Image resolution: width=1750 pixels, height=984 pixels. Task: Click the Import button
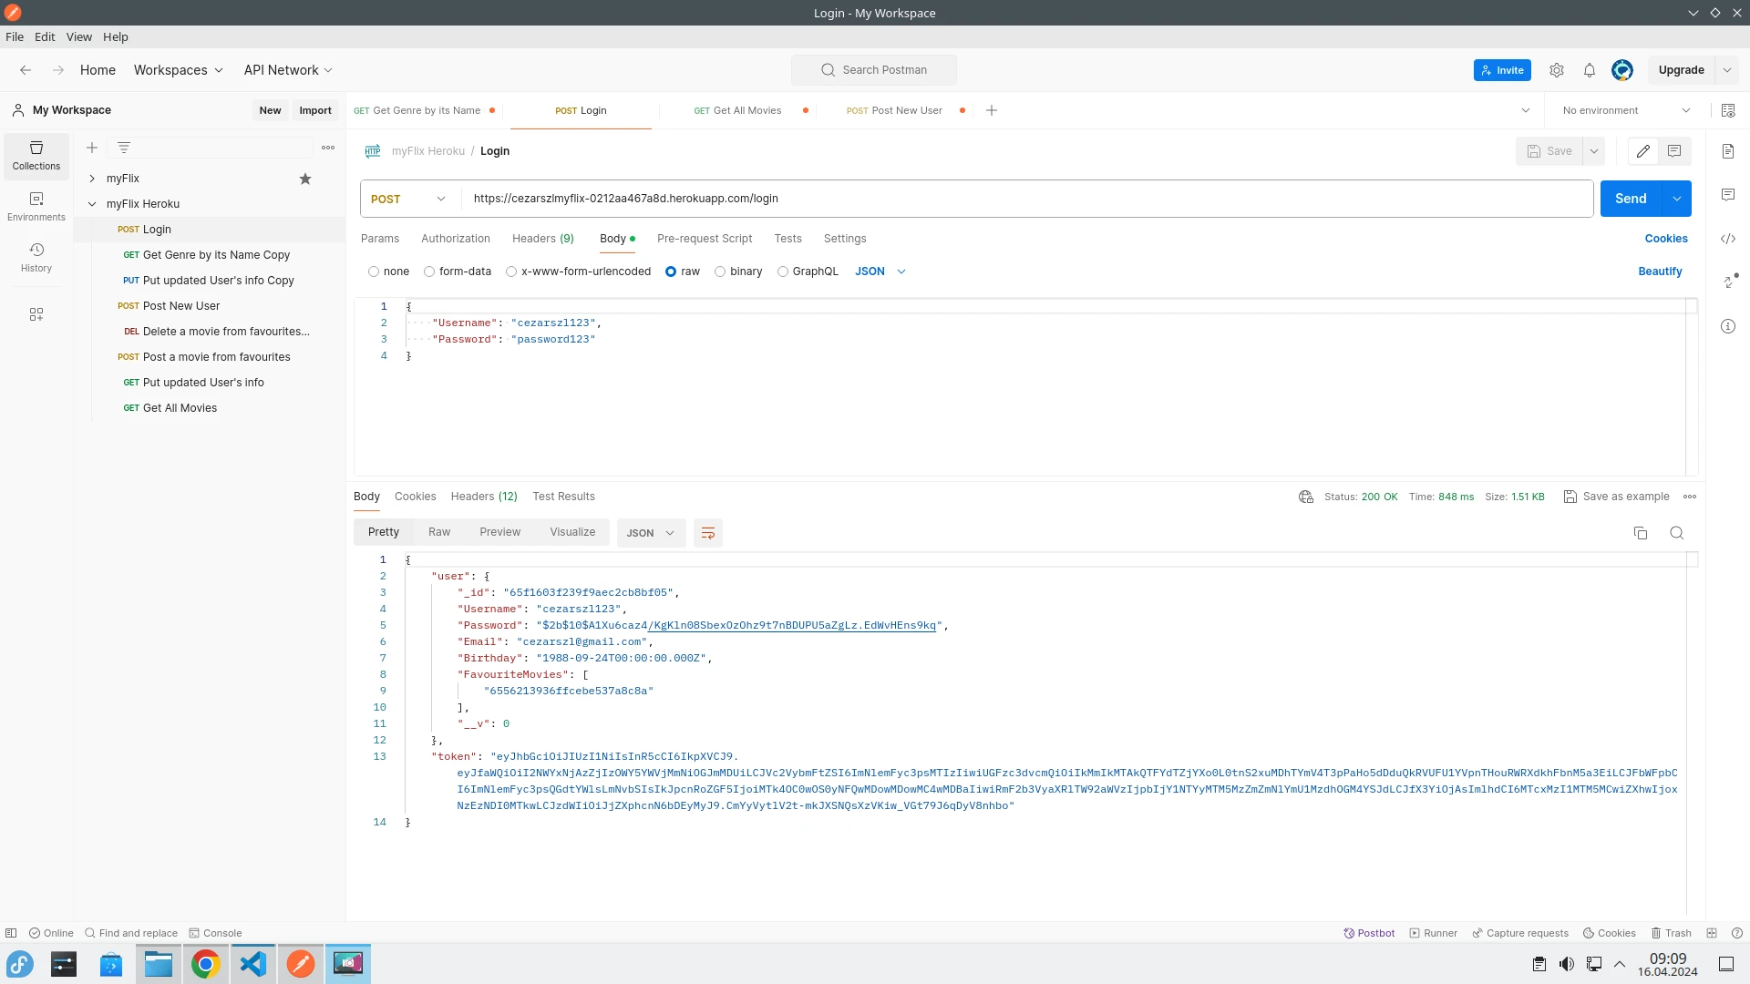pyautogui.click(x=315, y=110)
